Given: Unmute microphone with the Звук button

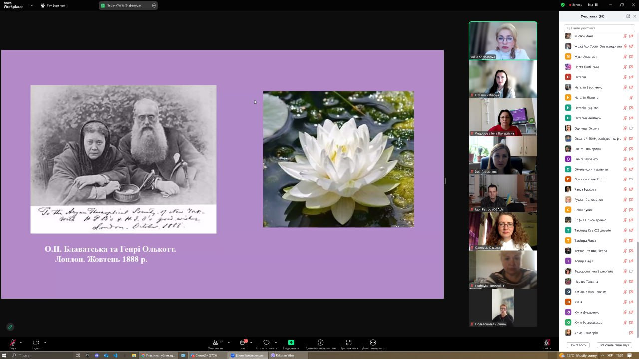Looking at the screenshot, I should tap(13, 343).
